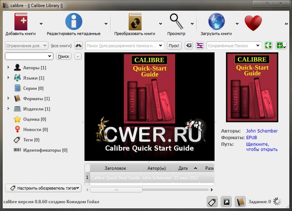Click the jobs spinner icon
Viewport: 292px width, 211px height.
pyautogui.click(x=277, y=201)
